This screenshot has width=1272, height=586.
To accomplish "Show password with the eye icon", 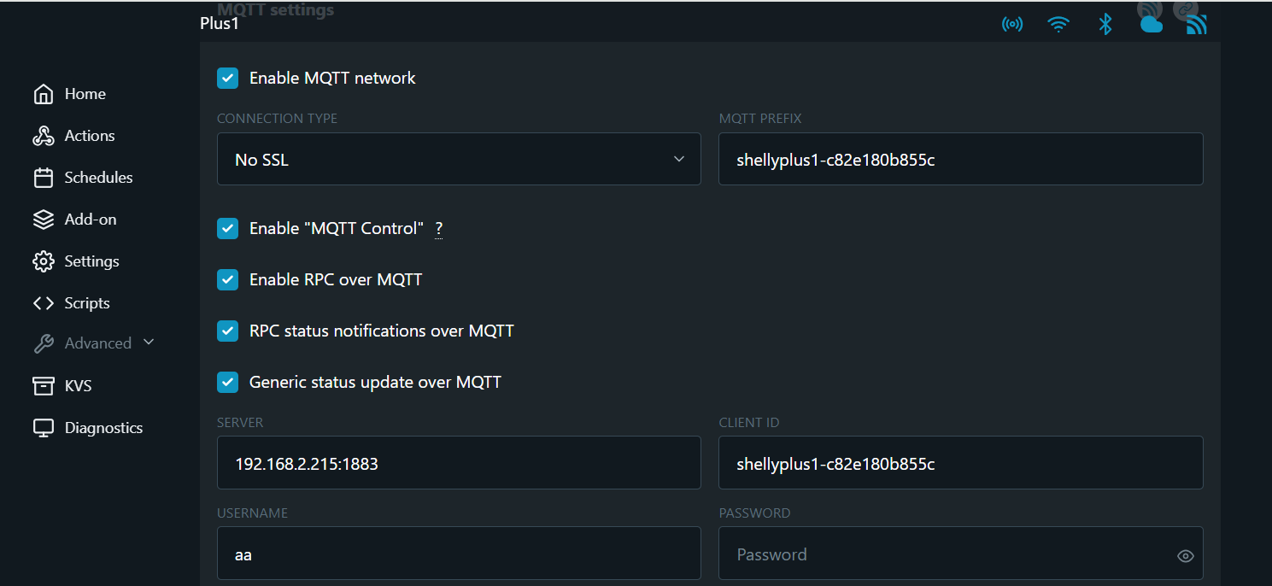I will 1185,556.
